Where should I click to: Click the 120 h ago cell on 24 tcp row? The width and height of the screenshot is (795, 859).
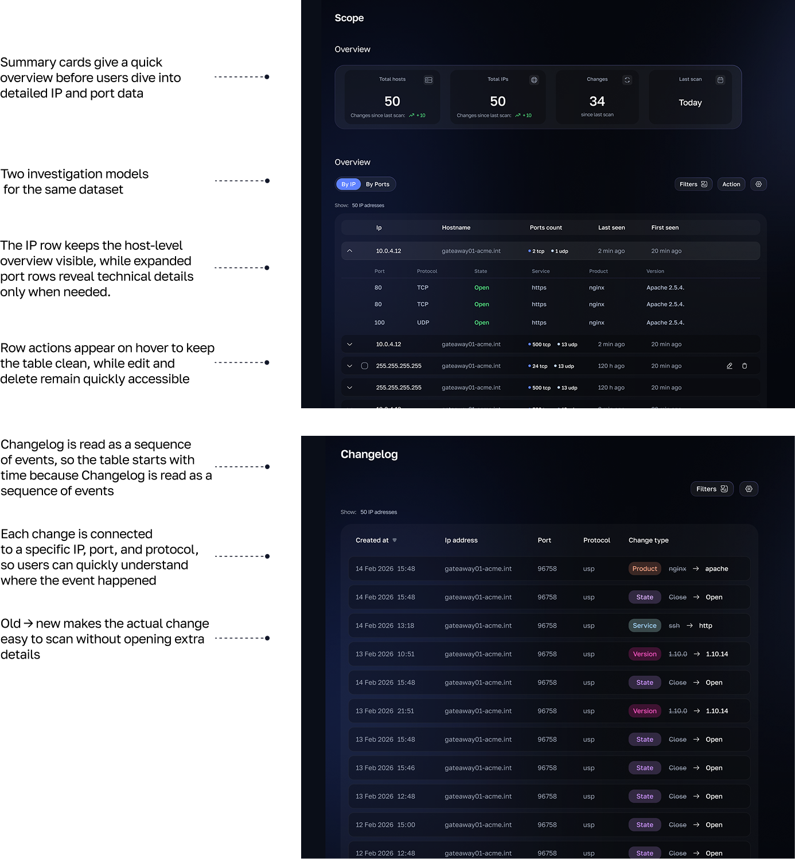611,366
